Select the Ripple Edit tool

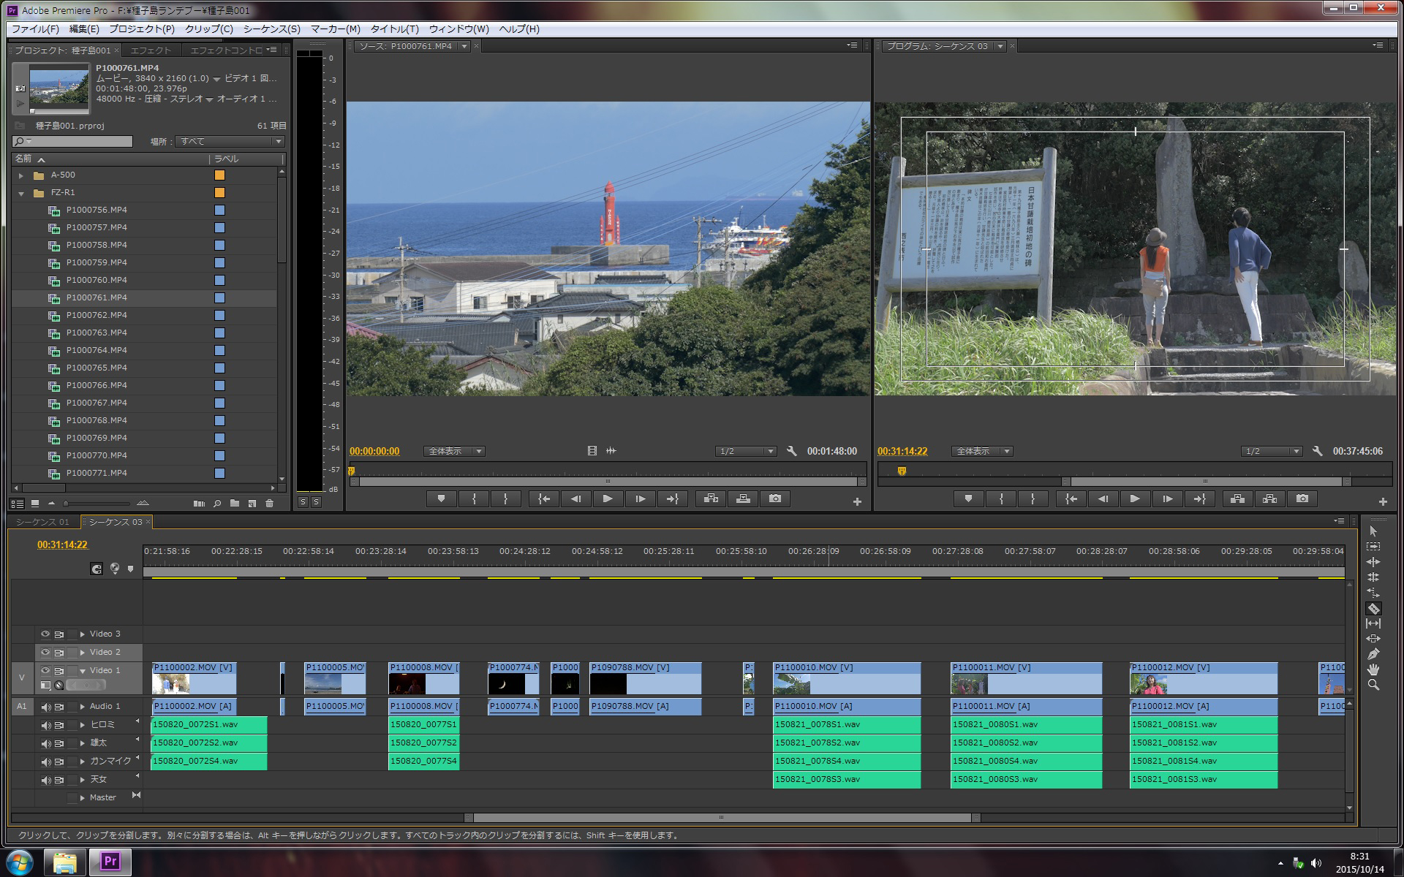coord(1373,562)
